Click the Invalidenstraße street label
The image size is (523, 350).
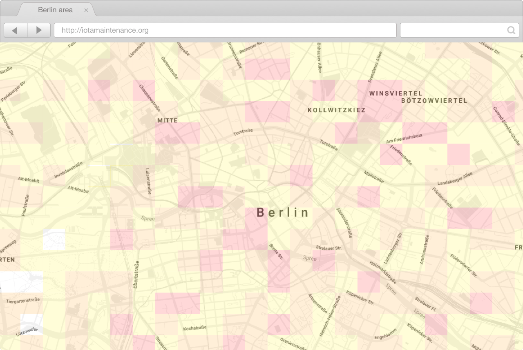click(x=68, y=170)
